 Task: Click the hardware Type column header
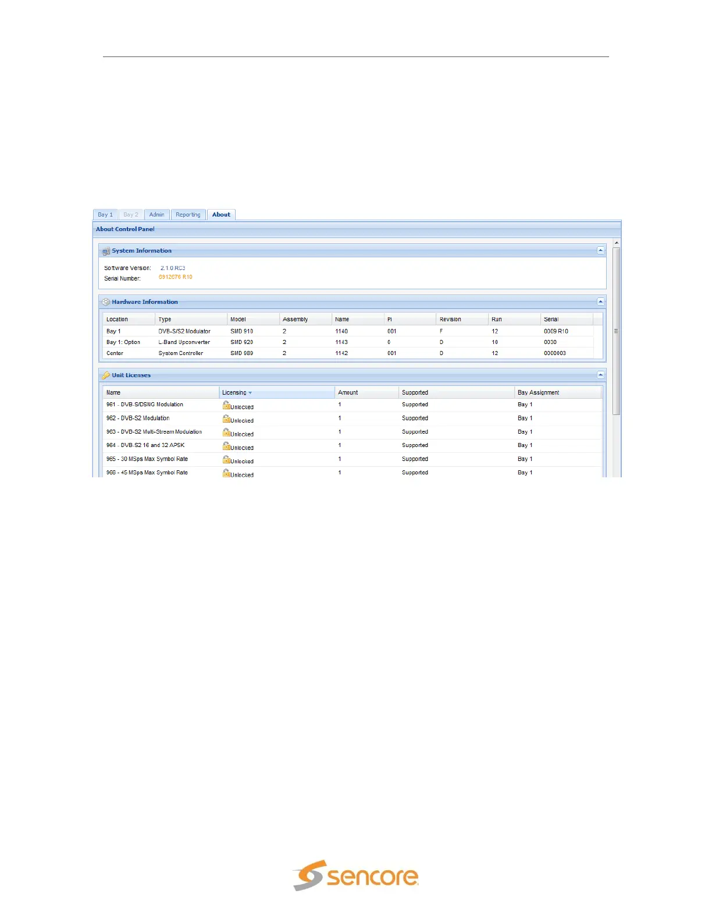point(191,319)
